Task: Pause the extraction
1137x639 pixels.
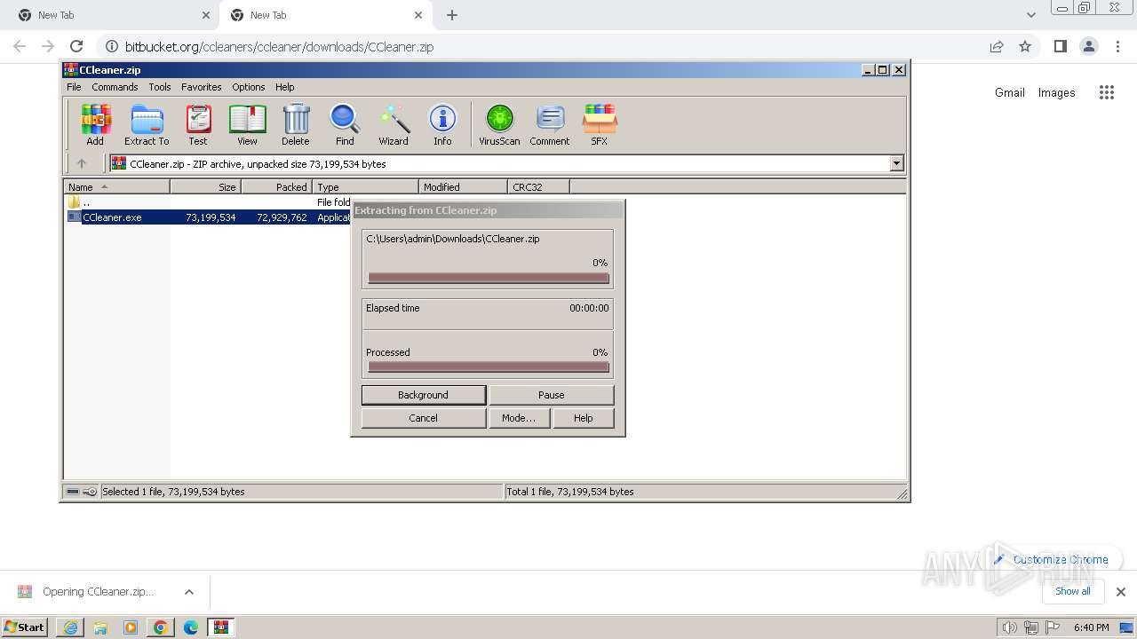Action: (552, 395)
